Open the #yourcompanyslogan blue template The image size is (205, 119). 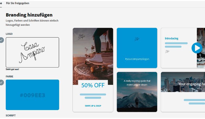click(x=137, y=48)
